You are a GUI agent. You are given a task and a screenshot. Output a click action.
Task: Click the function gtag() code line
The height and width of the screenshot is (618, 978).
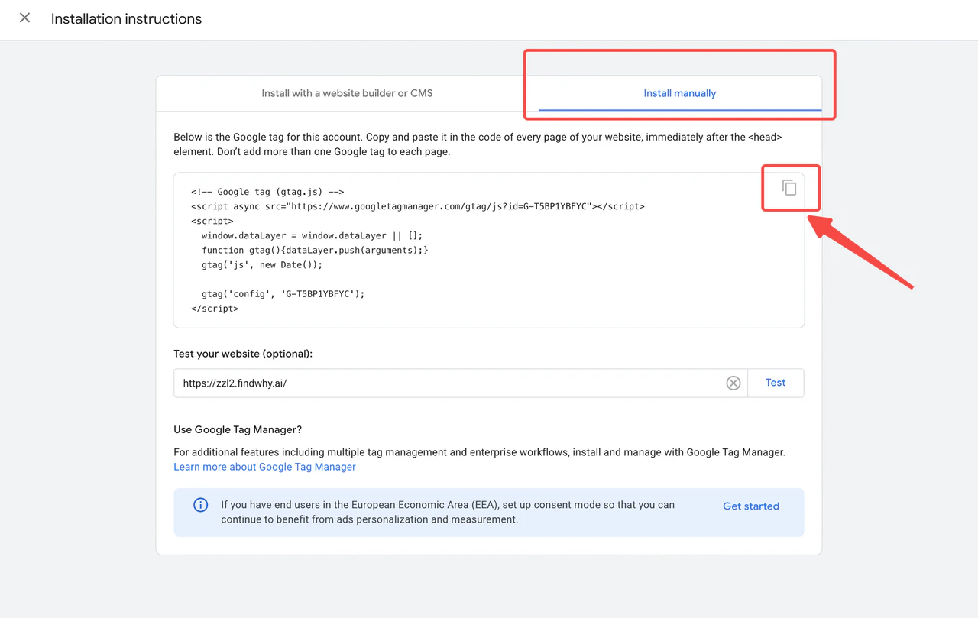point(315,250)
